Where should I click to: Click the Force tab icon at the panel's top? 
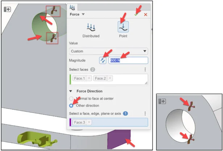[x=72, y=7]
